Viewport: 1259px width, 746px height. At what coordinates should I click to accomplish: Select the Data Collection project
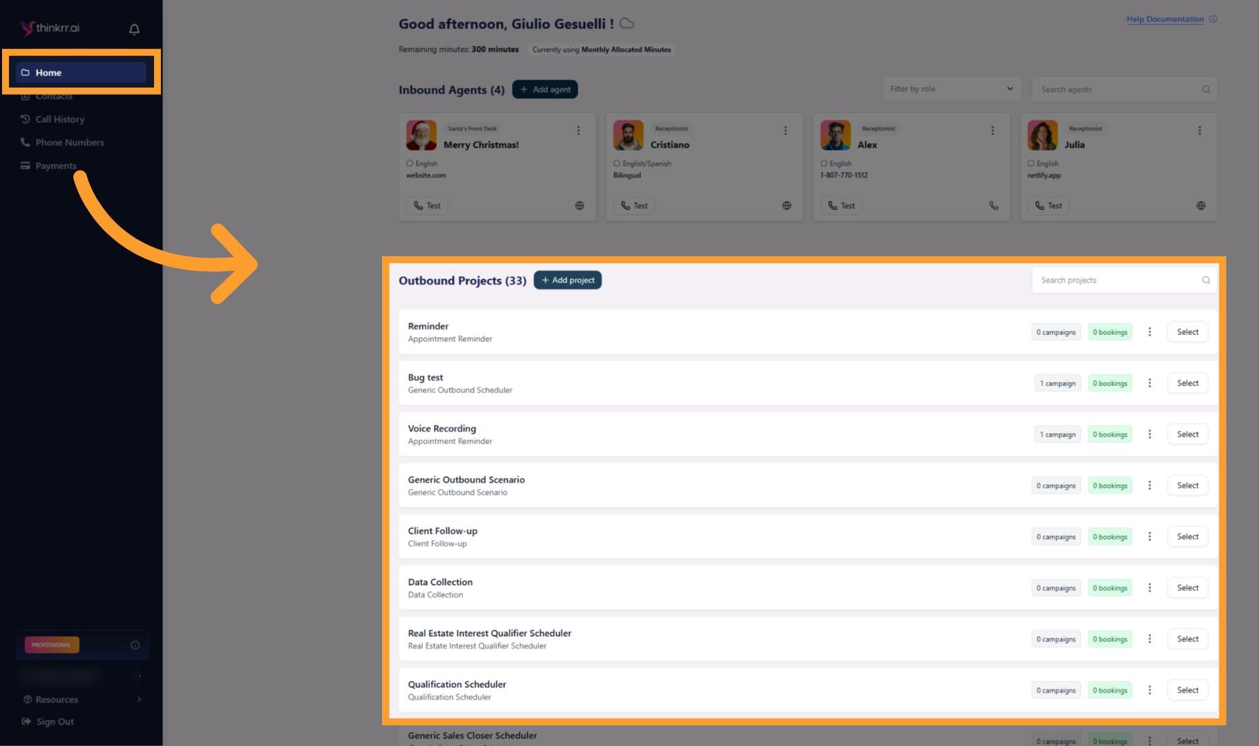tap(1188, 588)
